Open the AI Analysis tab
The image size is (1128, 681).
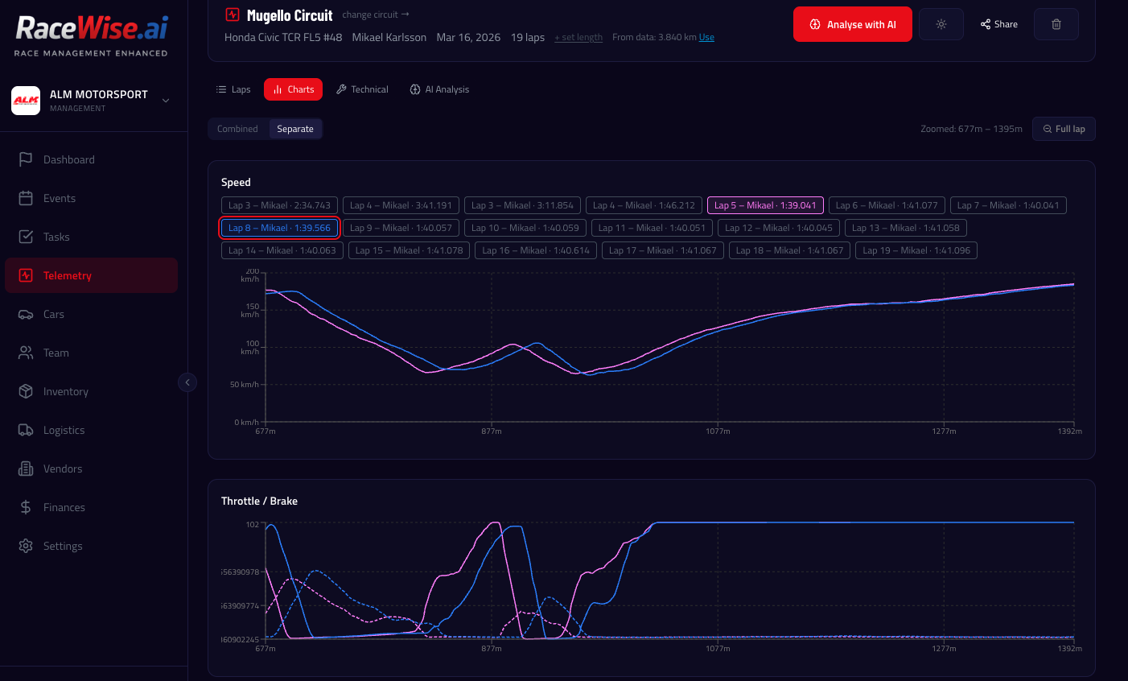click(x=439, y=89)
